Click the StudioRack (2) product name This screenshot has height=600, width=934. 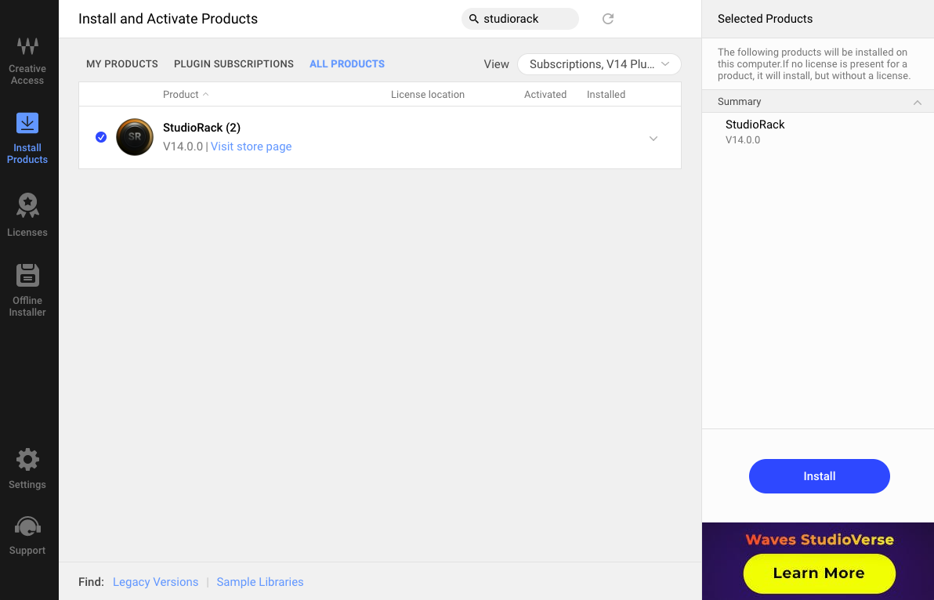[x=201, y=128]
